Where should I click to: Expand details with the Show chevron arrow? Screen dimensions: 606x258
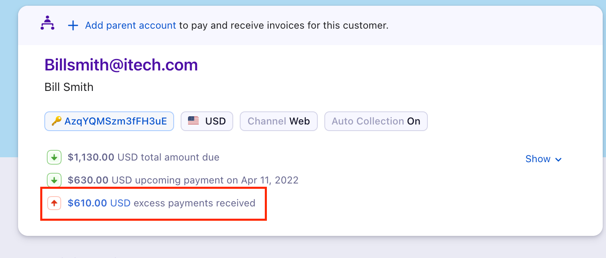coord(558,159)
